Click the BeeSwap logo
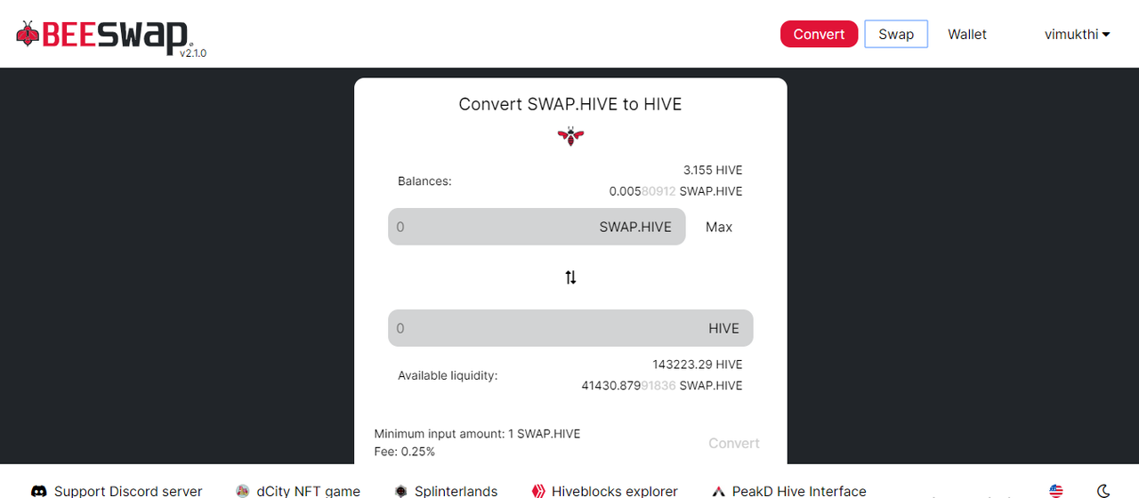Image resolution: width=1139 pixels, height=498 pixels. [103, 36]
